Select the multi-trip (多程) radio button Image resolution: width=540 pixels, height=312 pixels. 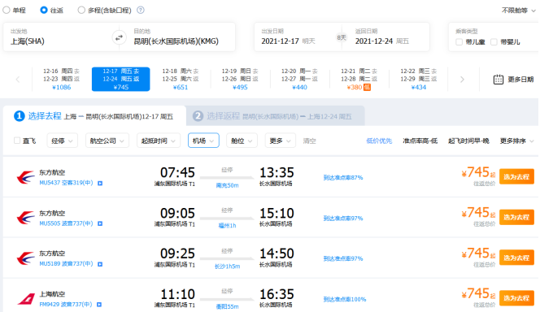81,10
